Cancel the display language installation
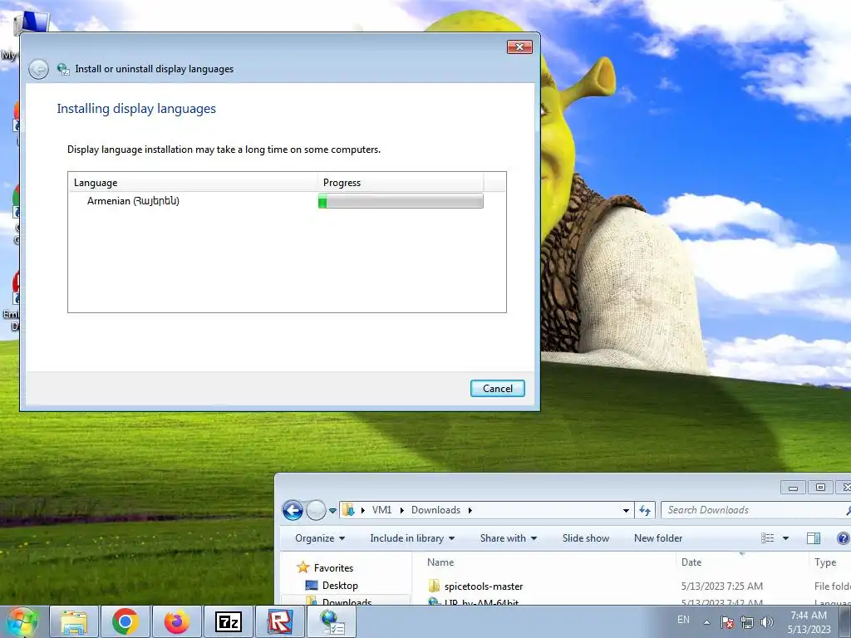This screenshot has width=851, height=638. pyautogui.click(x=497, y=389)
